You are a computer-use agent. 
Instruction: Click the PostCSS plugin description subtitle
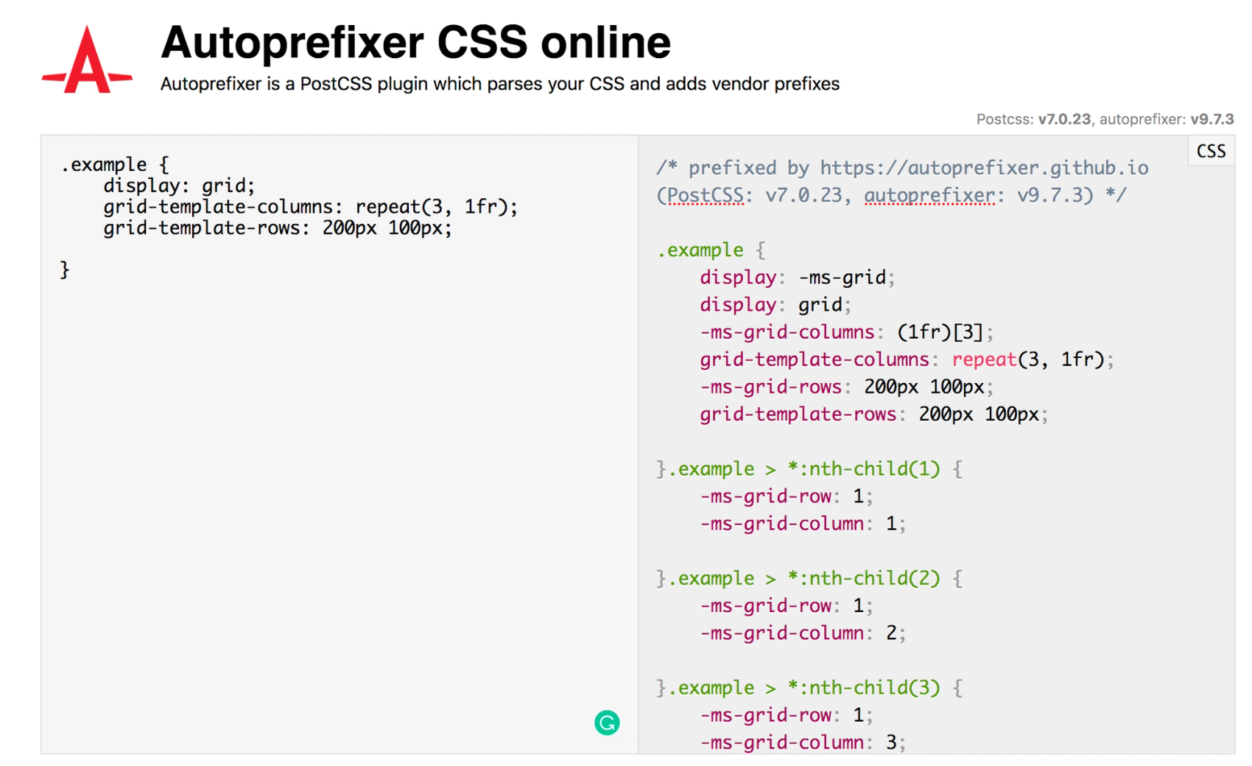(500, 84)
